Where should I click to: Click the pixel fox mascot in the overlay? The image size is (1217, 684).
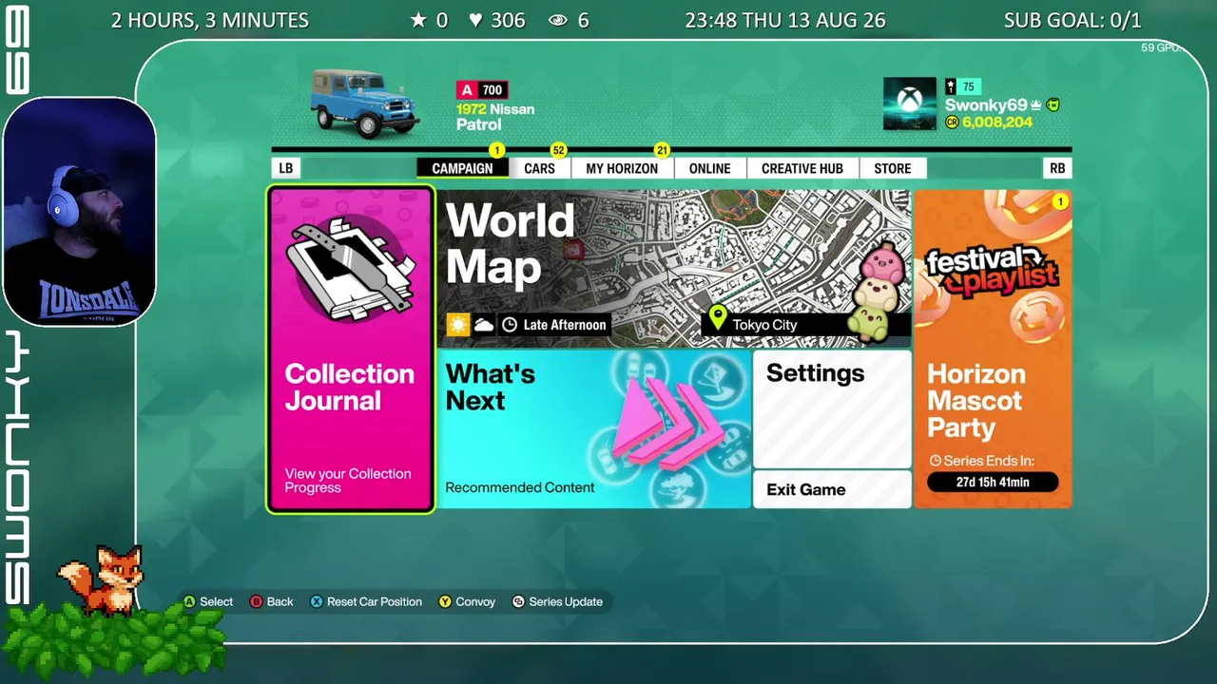[x=102, y=579]
